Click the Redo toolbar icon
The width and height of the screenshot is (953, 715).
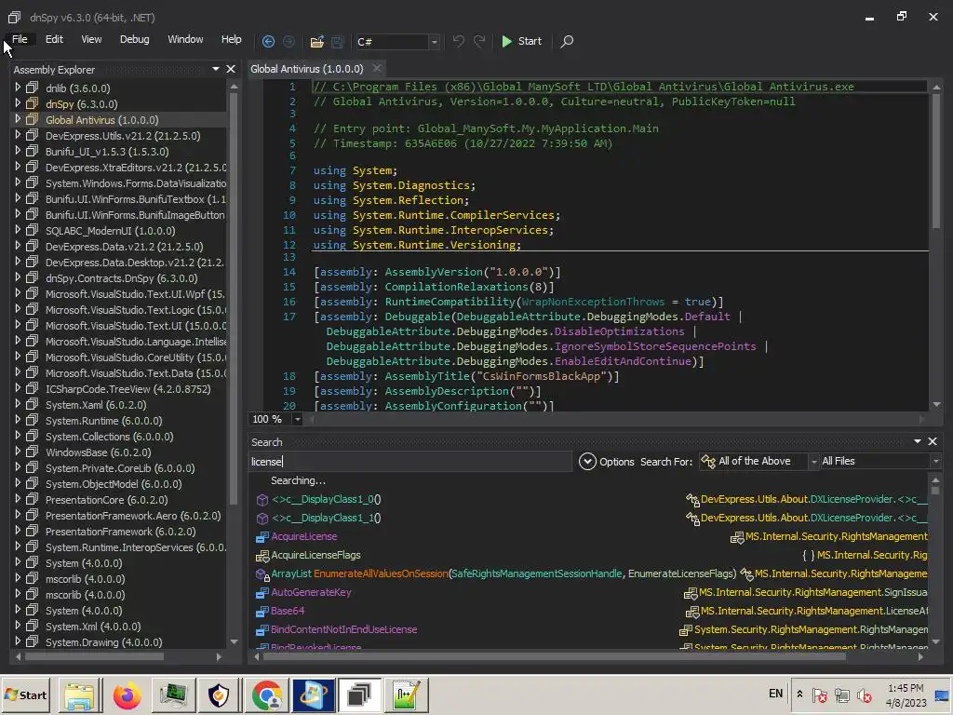click(479, 41)
